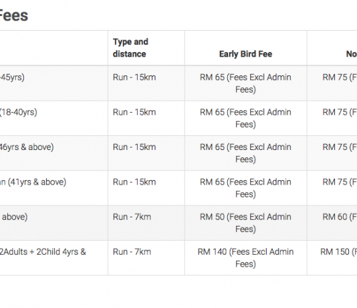This screenshot has height=308, width=357.
Task: Click RM 140 early bird fee cell
Action: pyautogui.click(x=245, y=258)
